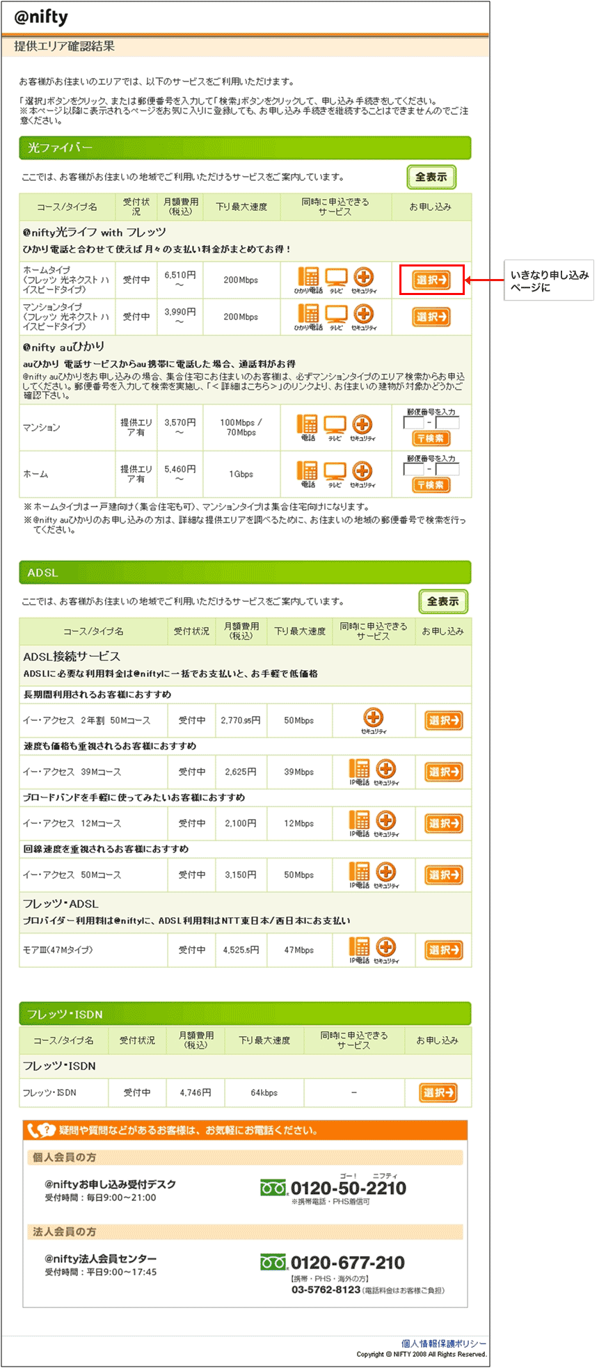This screenshot has width=606, height=1368.
Task: Click IP phone icon in モアIII 47M row
Action: [x=360, y=950]
